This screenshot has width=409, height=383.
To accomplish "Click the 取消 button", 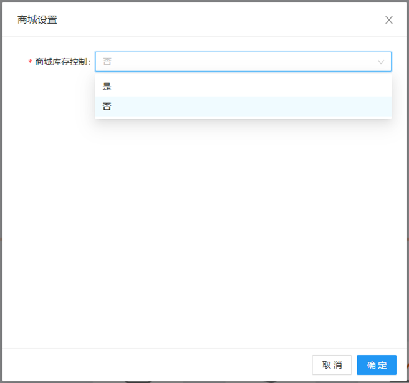I will pyautogui.click(x=332, y=365).
